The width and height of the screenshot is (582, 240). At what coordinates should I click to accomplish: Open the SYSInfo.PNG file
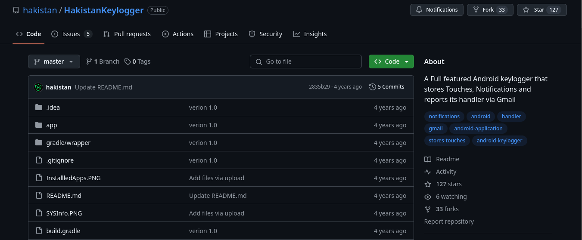tap(64, 213)
